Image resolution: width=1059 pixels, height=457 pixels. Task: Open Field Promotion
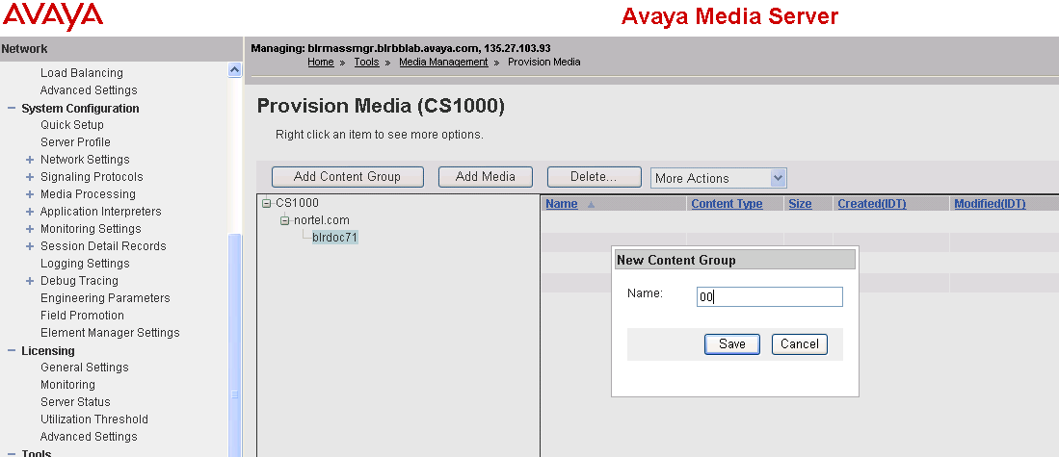tap(83, 316)
